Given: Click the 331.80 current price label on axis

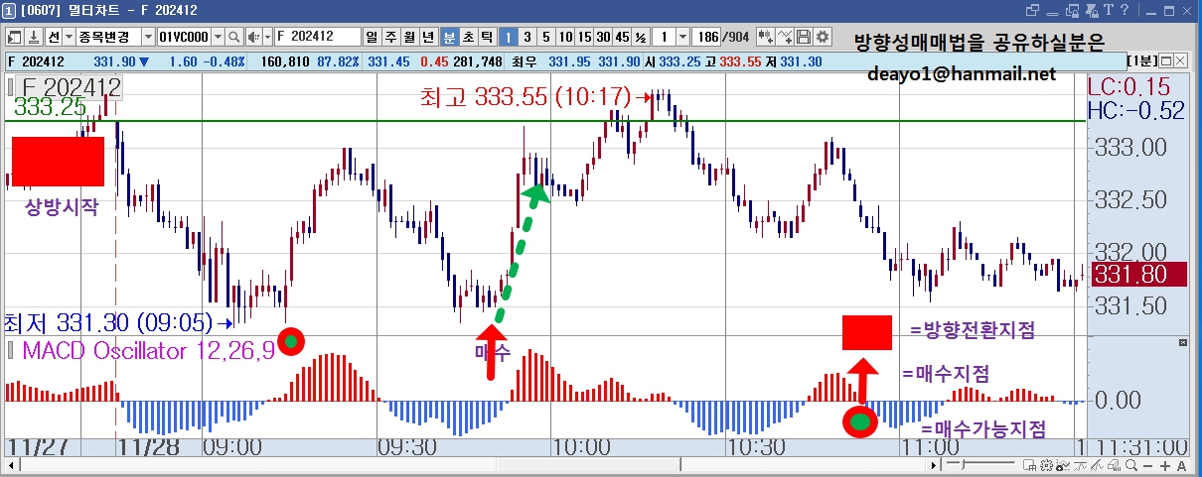Looking at the screenshot, I should click(x=1138, y=275).
